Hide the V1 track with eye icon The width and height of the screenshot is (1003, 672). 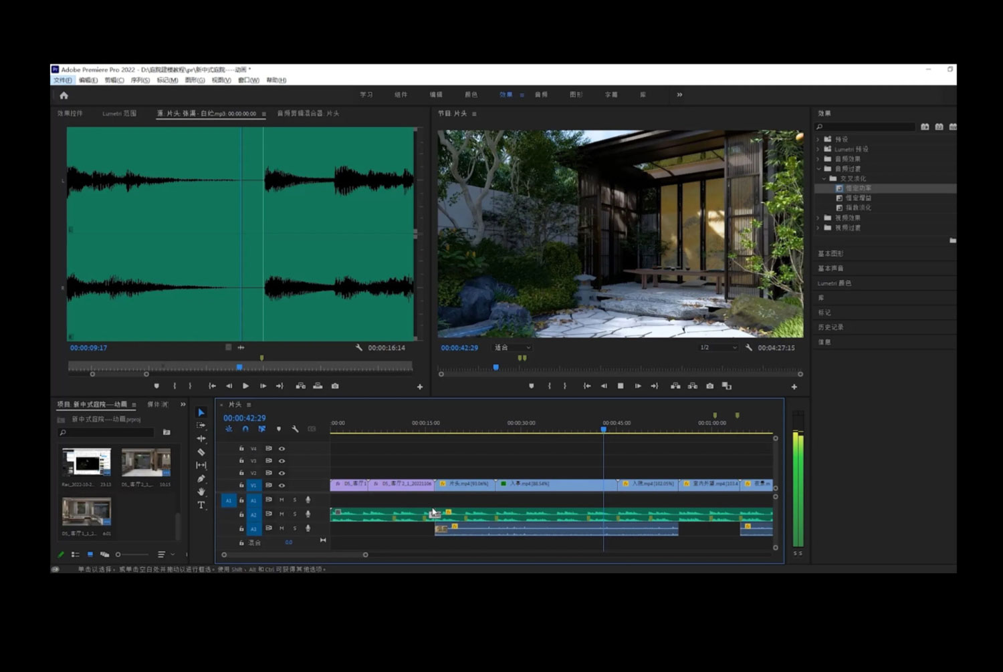point(282,486)
